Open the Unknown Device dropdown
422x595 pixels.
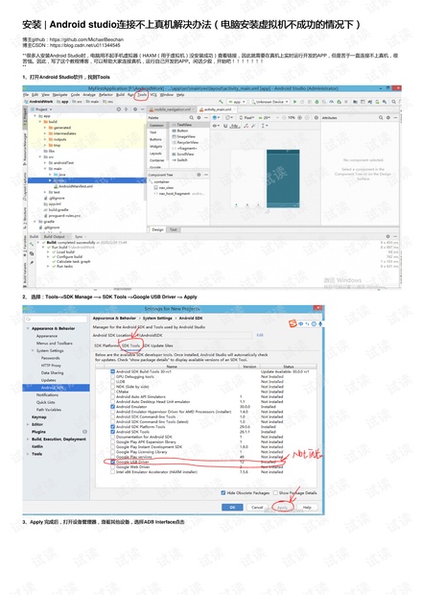click(270, 102)
